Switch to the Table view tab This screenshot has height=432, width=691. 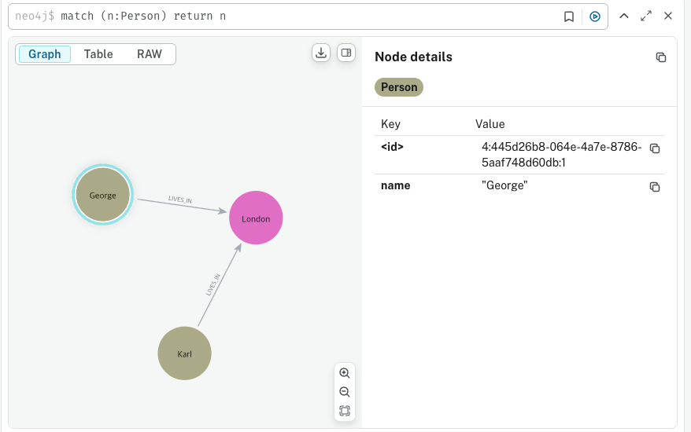click(x=98, y=54)
